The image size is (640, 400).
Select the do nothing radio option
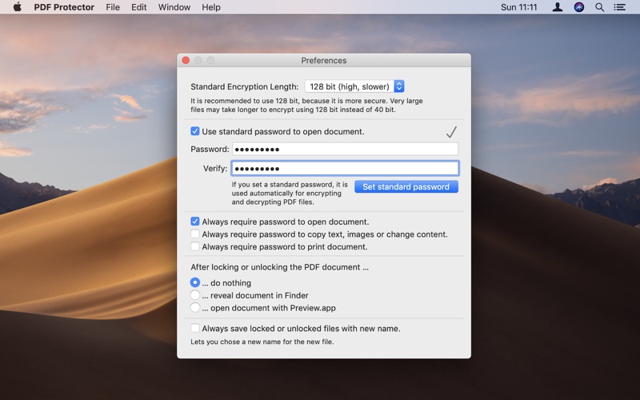click(x=195, y=282)
